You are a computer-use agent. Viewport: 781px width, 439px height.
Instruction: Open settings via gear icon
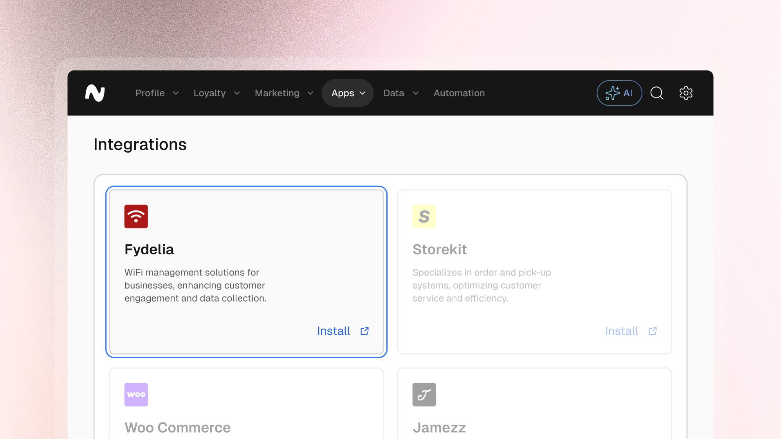point(685,93)
